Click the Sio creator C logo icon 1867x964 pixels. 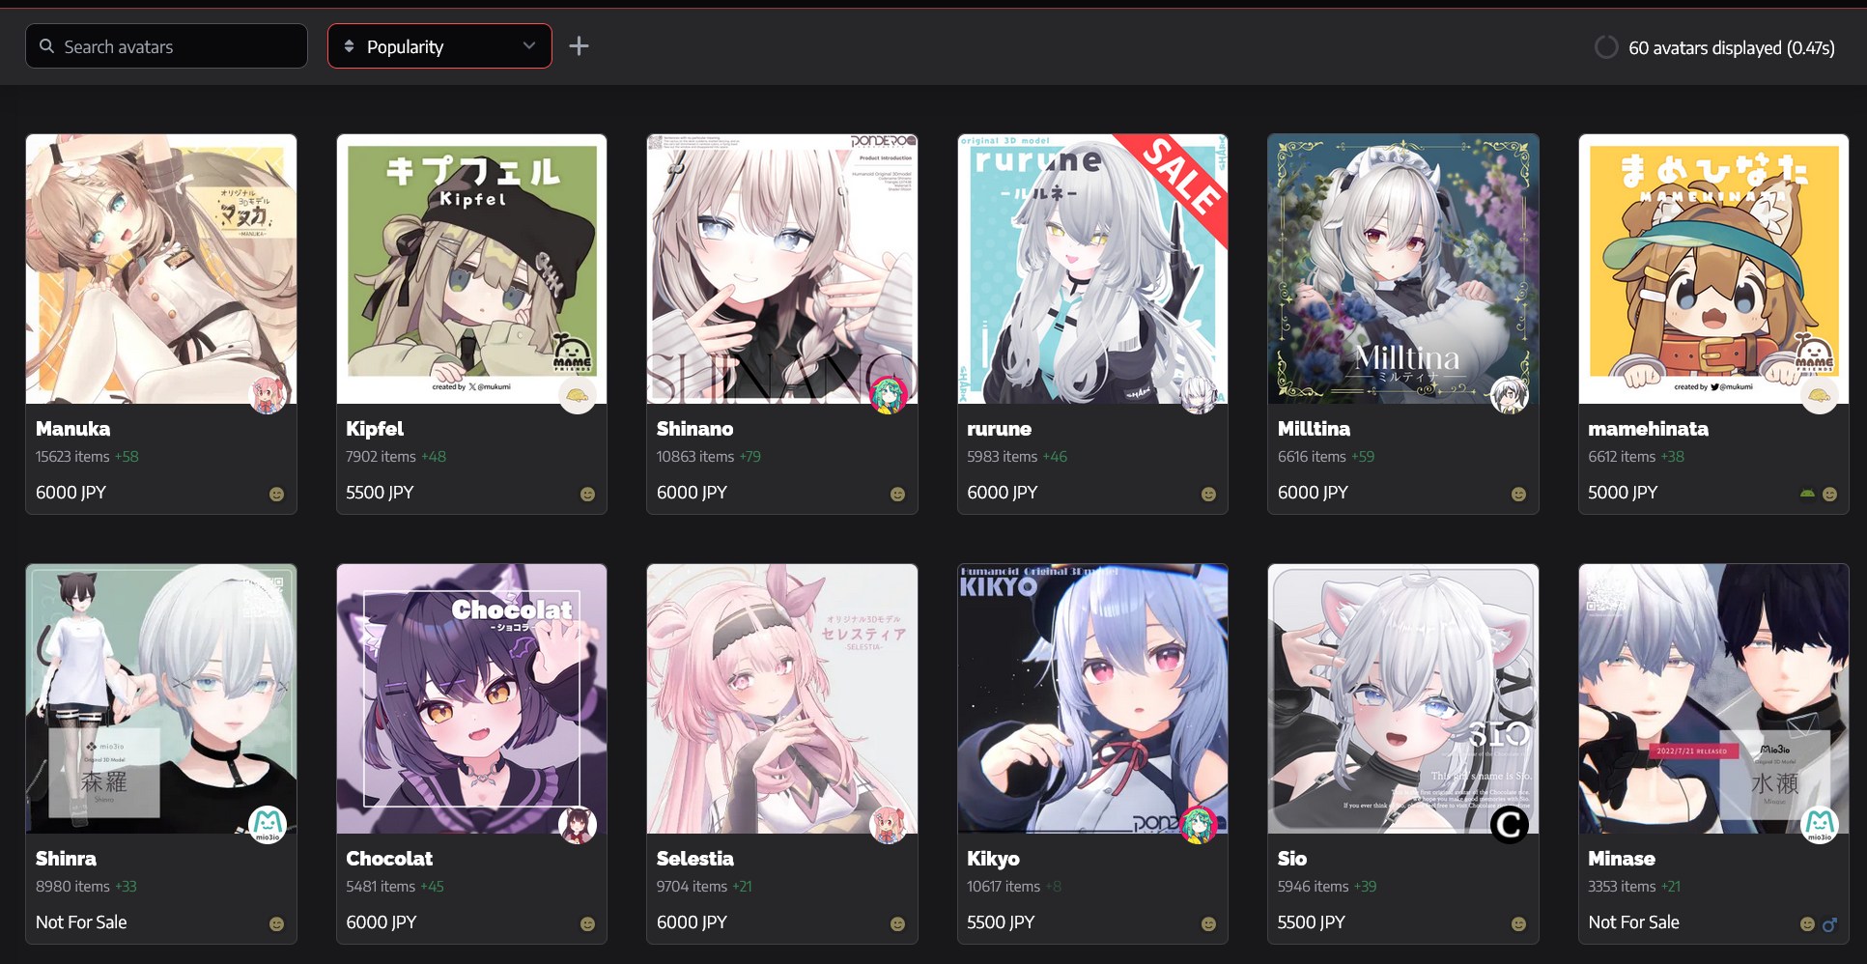pos(1510,825)
